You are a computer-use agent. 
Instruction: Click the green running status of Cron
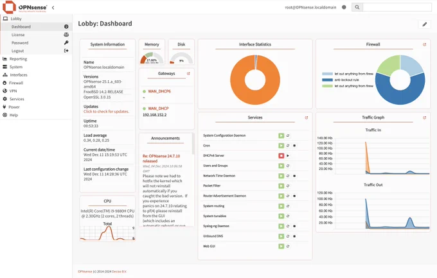coord(281,146)
